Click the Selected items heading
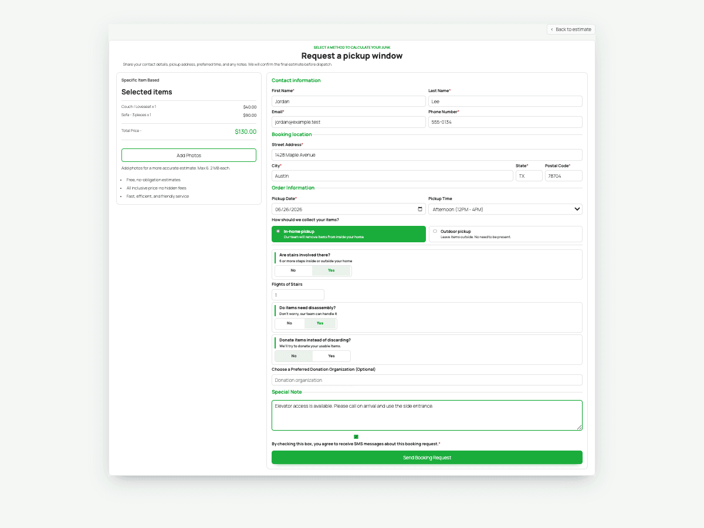Image resolution: width=704 pixels, height=528 pixels. click(x=147, y=92)
